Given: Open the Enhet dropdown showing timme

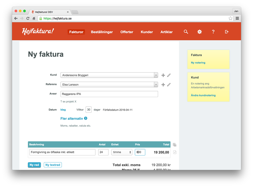Looking at the screenshot, I should [x=122, y=152].
